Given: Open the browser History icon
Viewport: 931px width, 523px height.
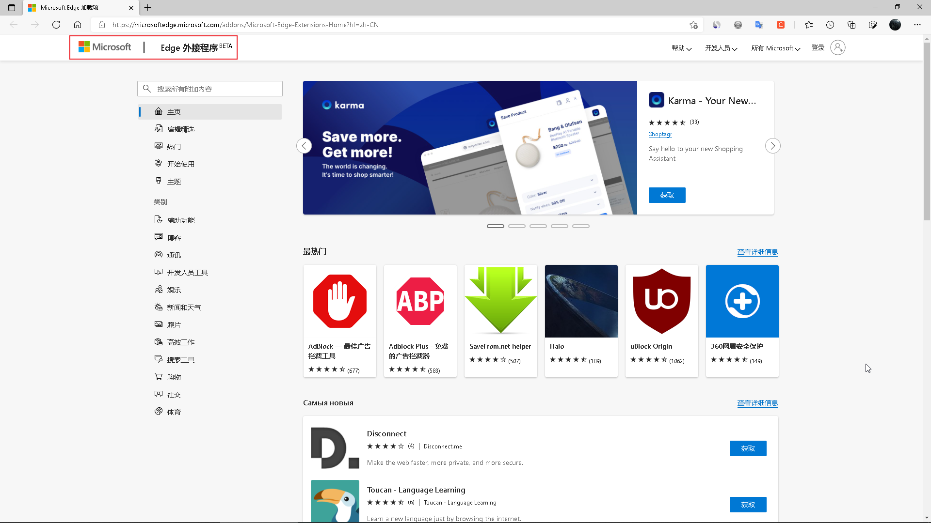Looking at the screenshot, I should coord(830,25).
